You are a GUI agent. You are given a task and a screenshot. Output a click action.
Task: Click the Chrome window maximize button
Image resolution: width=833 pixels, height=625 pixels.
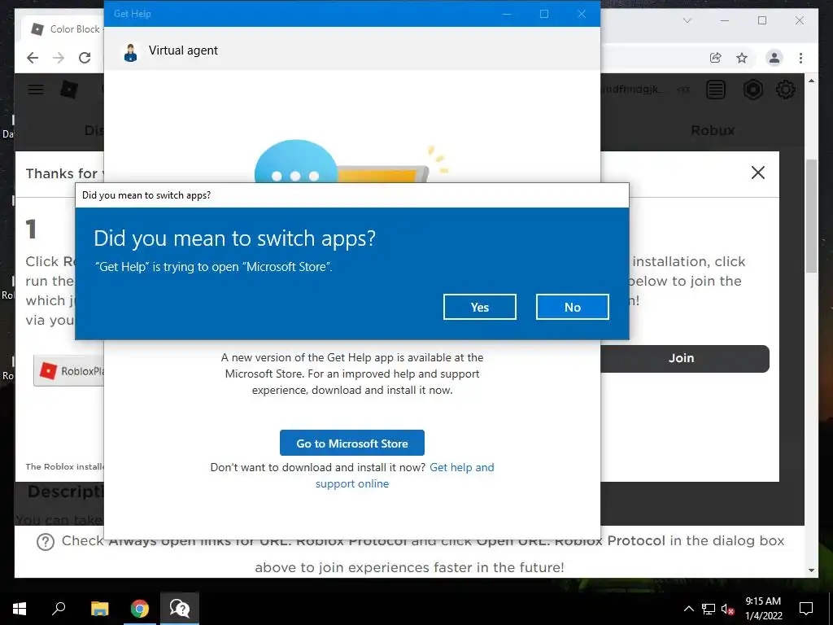tap(762, 20)
